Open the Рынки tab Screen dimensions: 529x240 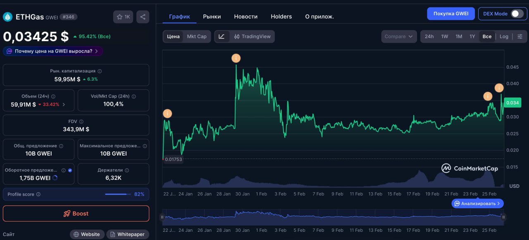[x=212, y=16]
